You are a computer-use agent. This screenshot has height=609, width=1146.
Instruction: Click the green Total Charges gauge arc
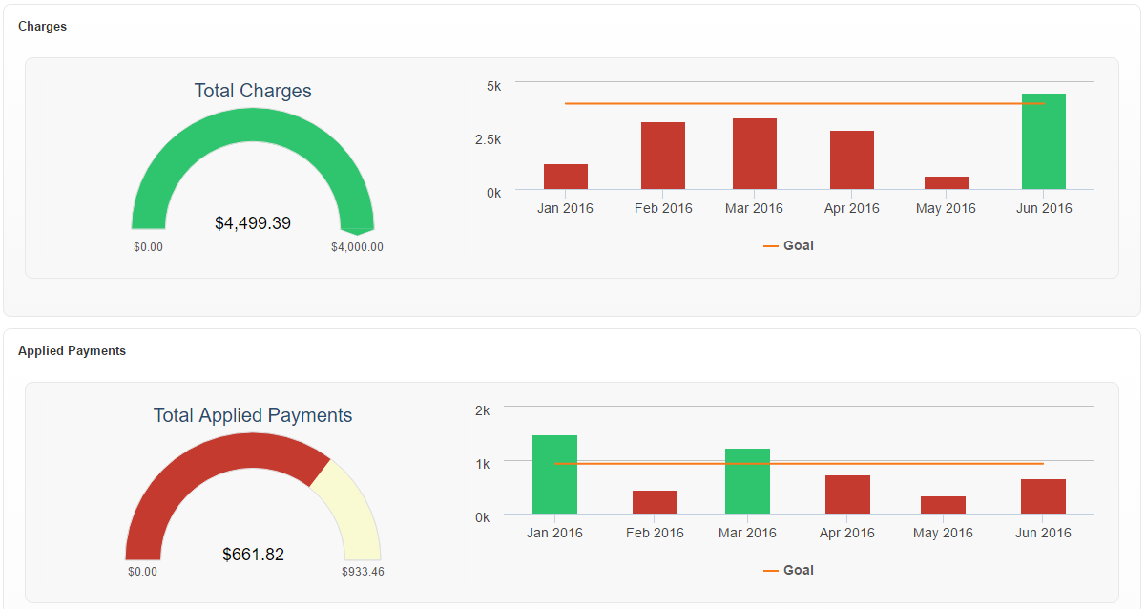click(x=253, y=125)
